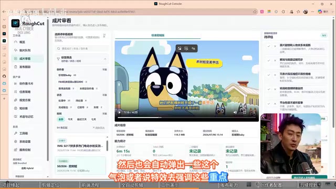
Task: Mark 转场和音频 checklist item as passed
Action: point(268,89)
